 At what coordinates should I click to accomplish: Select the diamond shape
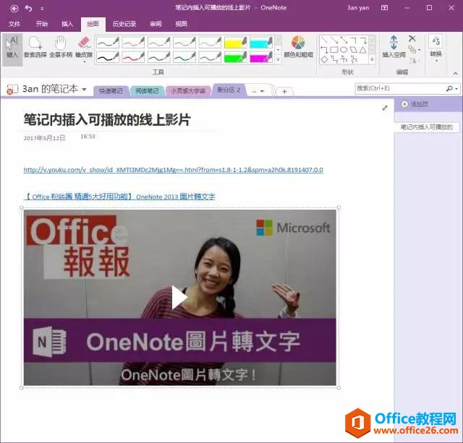(324, 59)
